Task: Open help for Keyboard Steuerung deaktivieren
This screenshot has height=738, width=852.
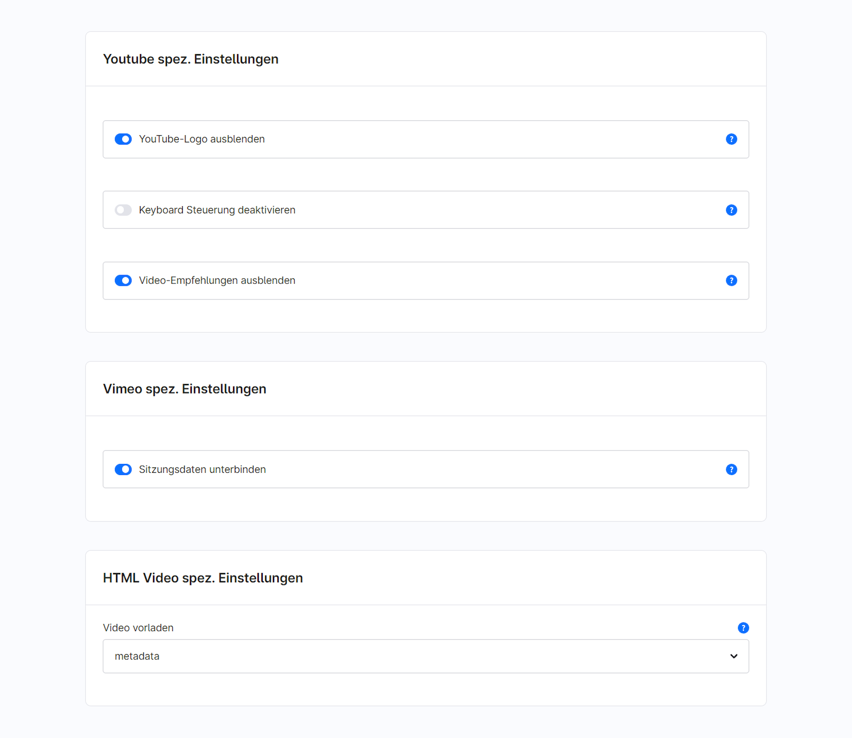Action: (731, 210)
